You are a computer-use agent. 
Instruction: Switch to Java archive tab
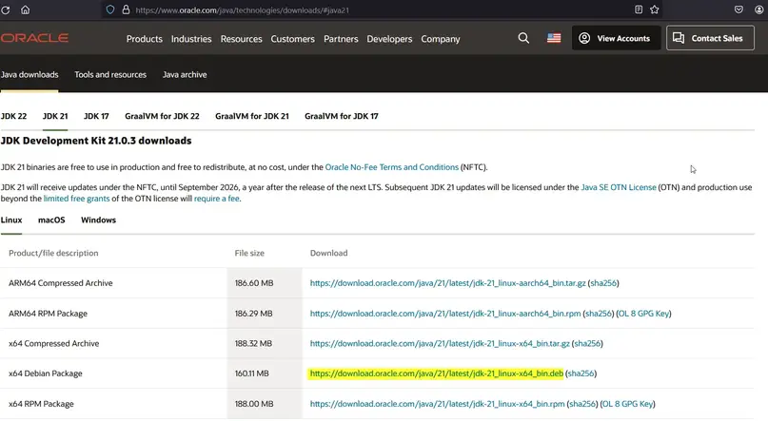pos(185,75)
